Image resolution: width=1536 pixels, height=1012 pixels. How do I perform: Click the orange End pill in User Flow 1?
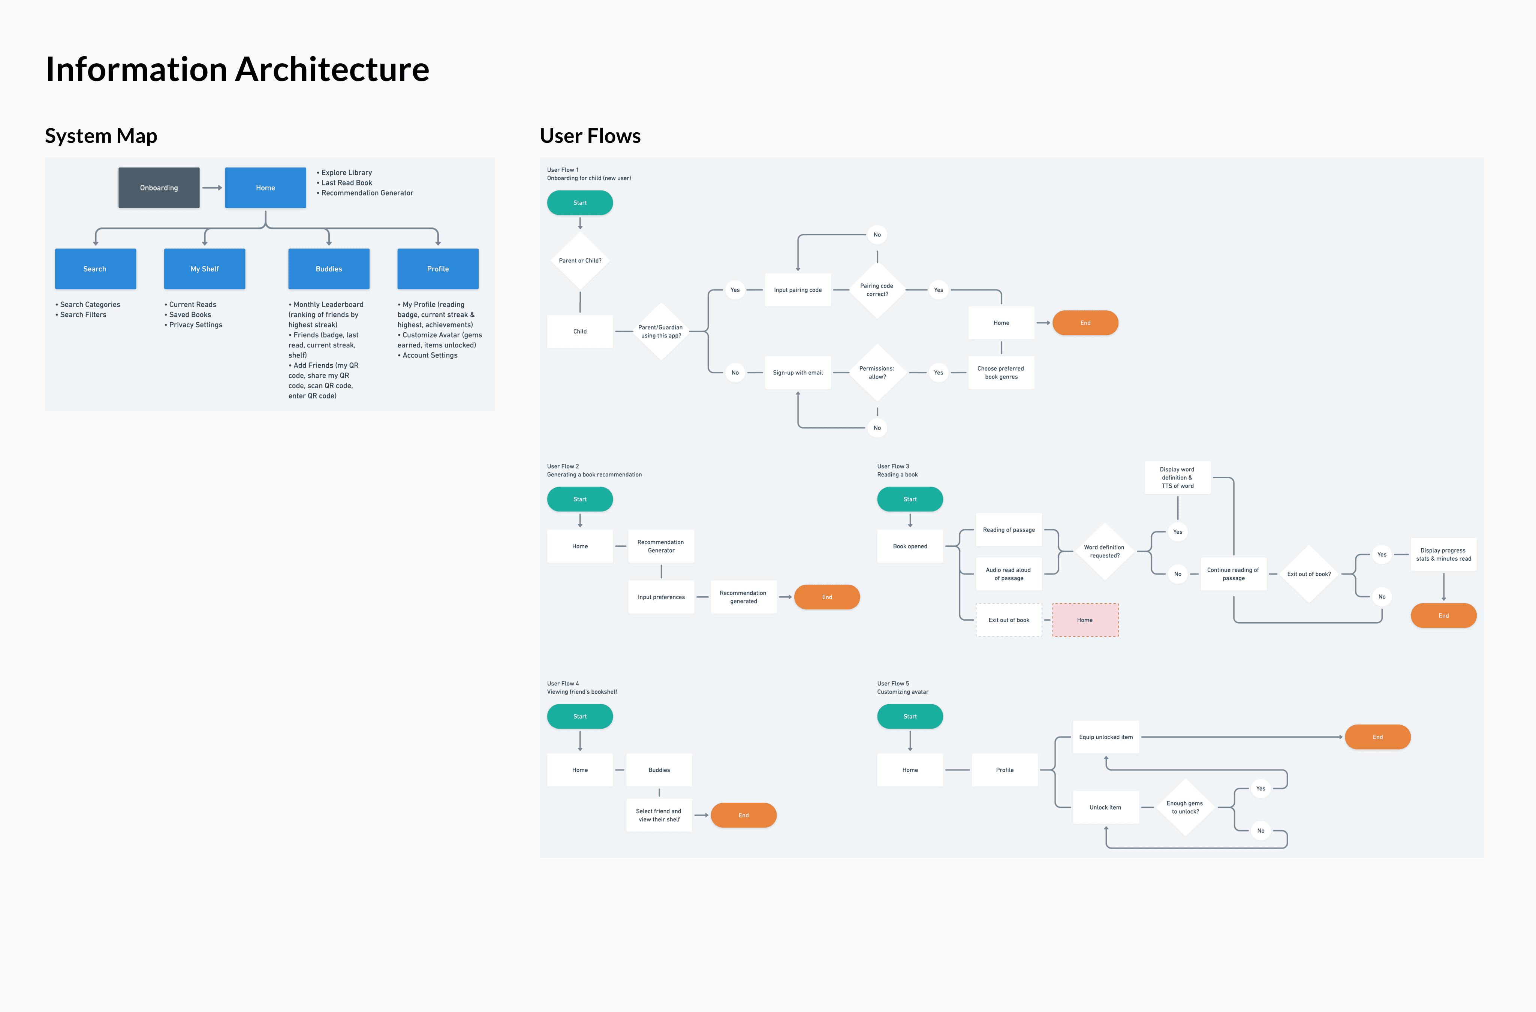1085,323
